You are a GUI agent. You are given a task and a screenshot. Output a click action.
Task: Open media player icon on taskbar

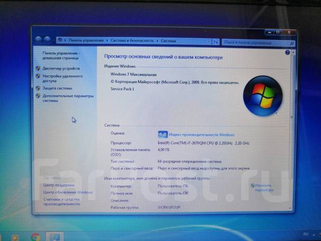[x=15, y=237]
